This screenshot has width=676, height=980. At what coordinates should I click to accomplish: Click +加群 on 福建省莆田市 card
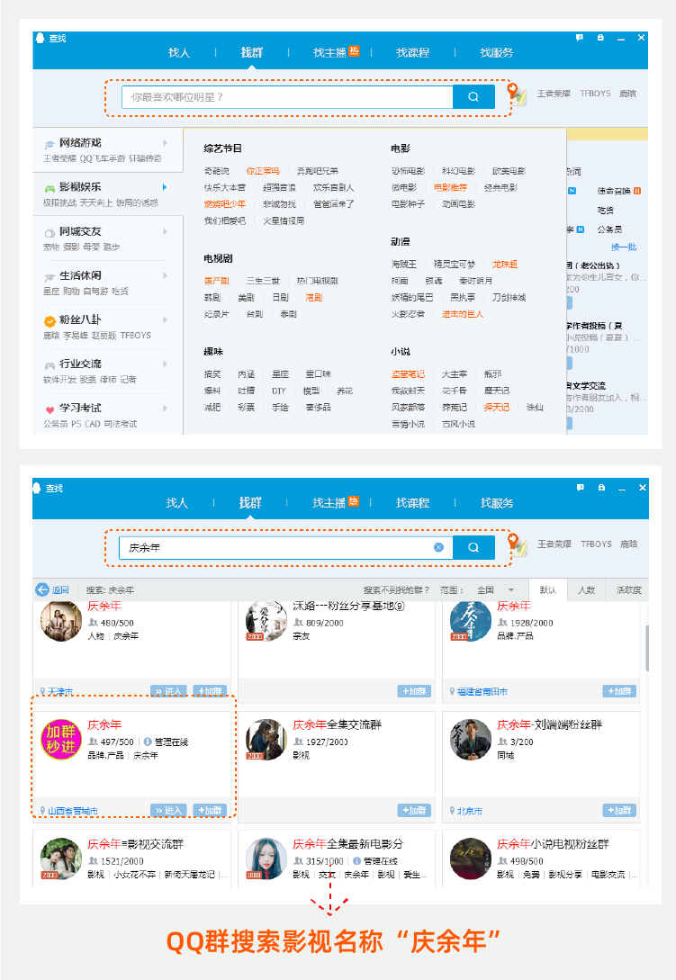point(619,691)
